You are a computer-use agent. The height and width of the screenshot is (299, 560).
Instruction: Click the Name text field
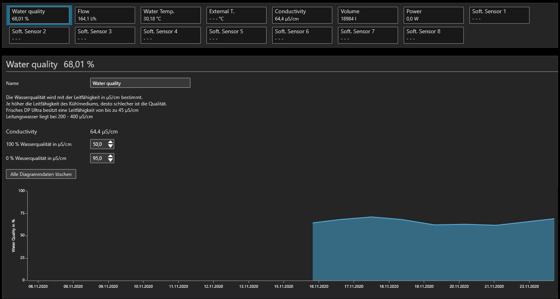pos(140,83)
